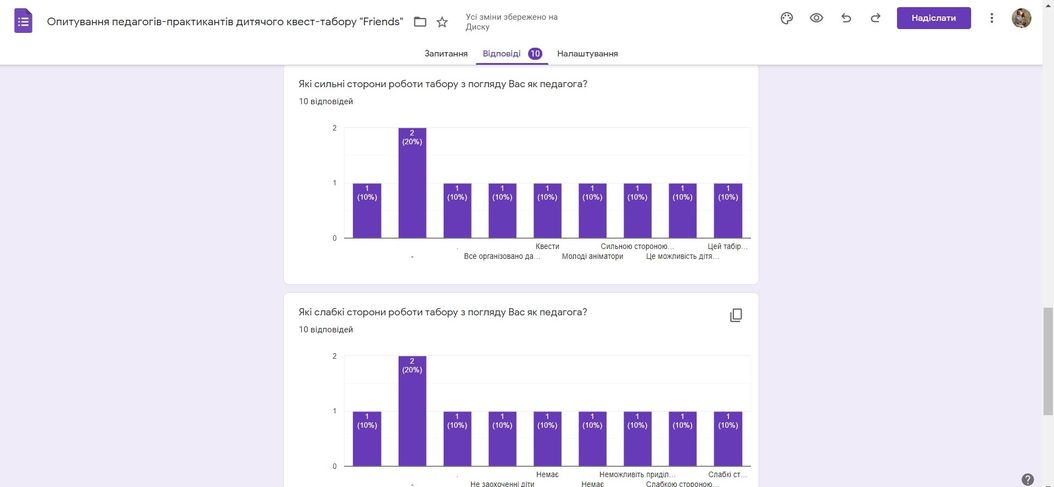This screenshot has height=487, width=1054.
Task: Undo the last change
Action: point(846,18)
